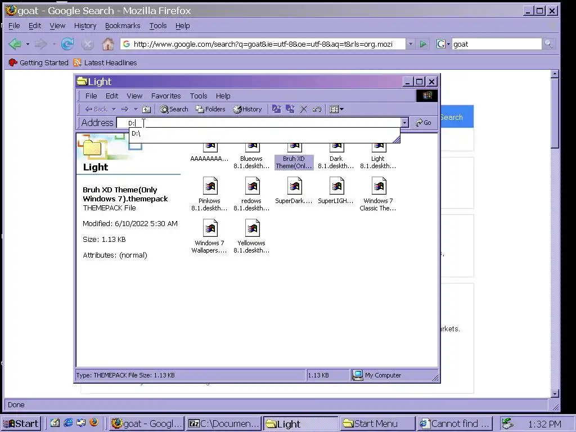This screenshot has height=432, width=576.
Task: Go to Firefox Home page
Action: click(108, 44)
